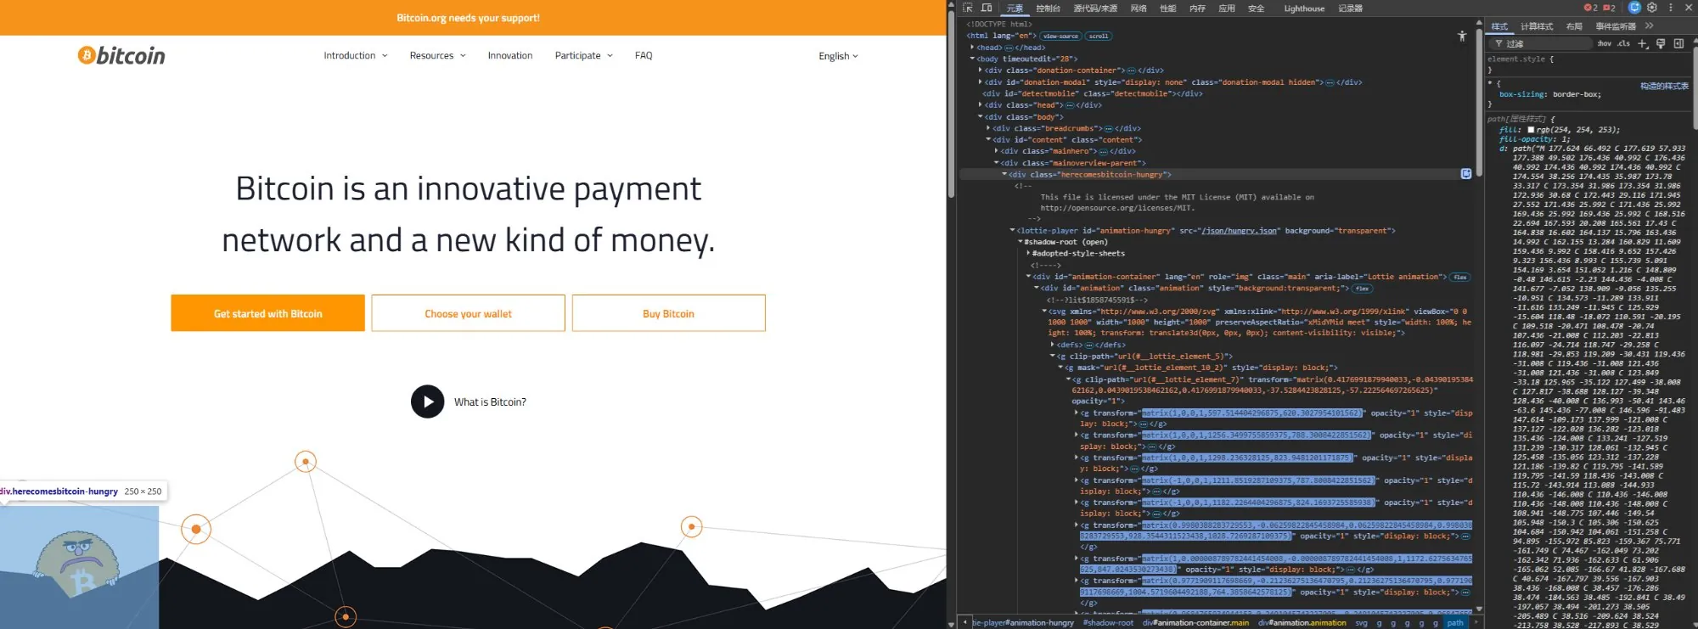The image size is (1698, 629).
Task: Show more style pane tabs chevron
Action: 1650,26
